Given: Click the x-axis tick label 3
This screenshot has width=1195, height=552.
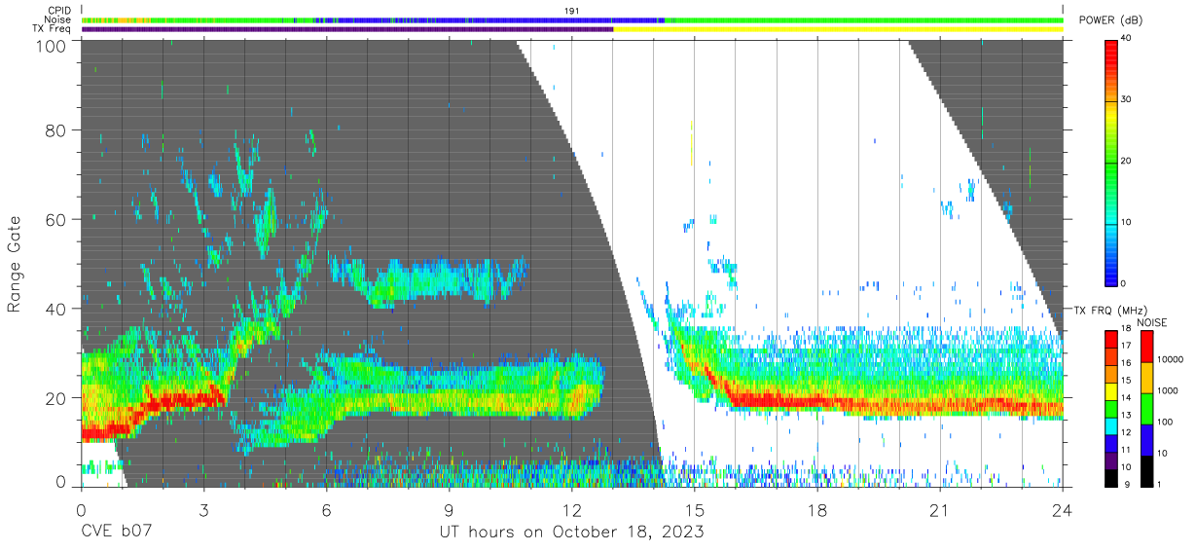Looking at the screenshot, I should coord(203,510).
